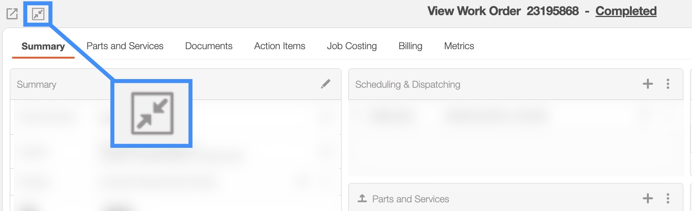The image size is (692, 211).
Task: Click the small collapse view icon at top-left
Action: coord(38,14)
